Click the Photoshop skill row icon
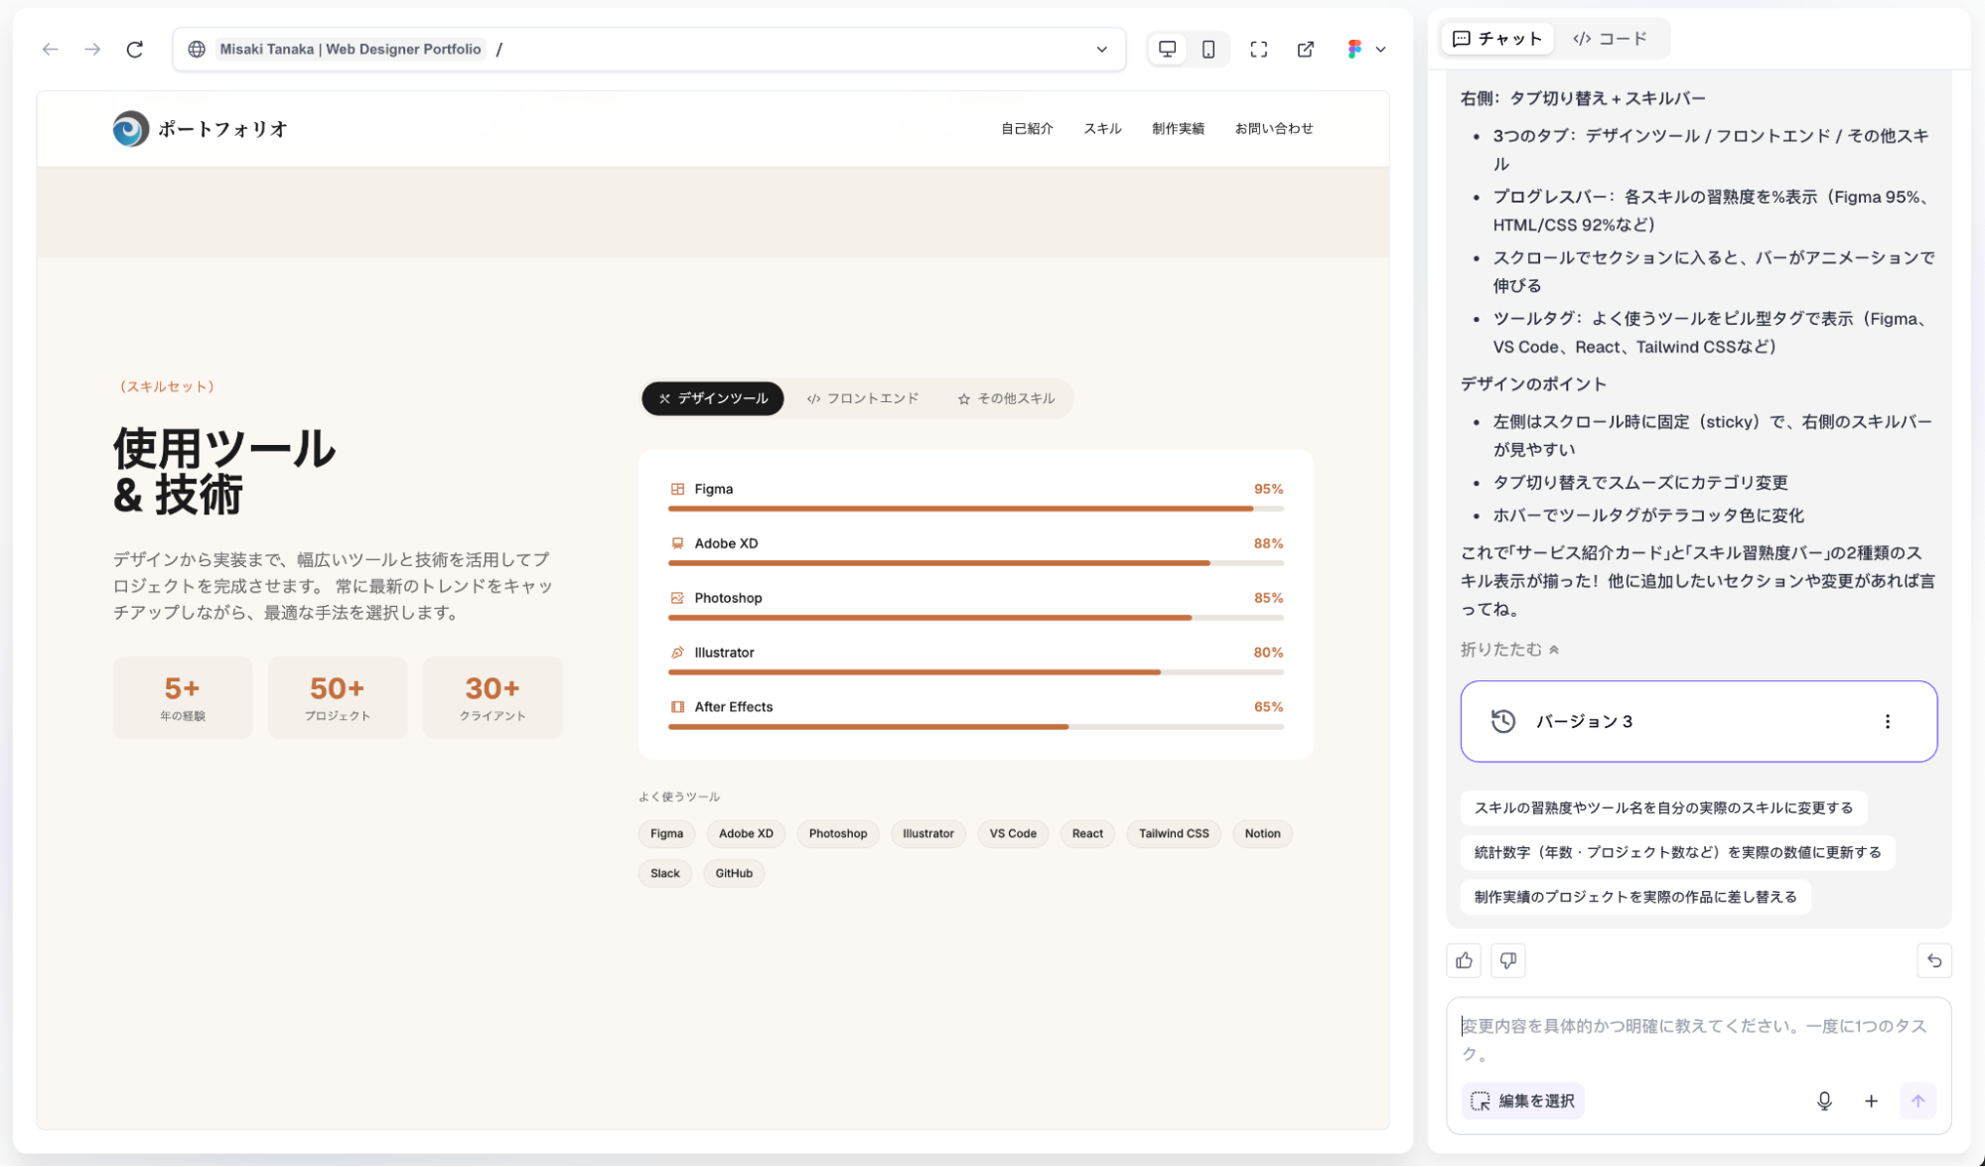The height and width of the screenshot is (1167, 1985). point(677,598)
